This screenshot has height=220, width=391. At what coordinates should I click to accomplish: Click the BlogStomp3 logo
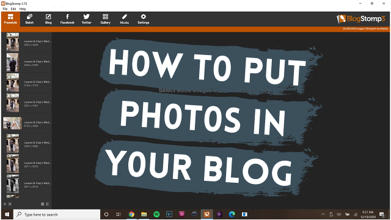coord(361,19)
